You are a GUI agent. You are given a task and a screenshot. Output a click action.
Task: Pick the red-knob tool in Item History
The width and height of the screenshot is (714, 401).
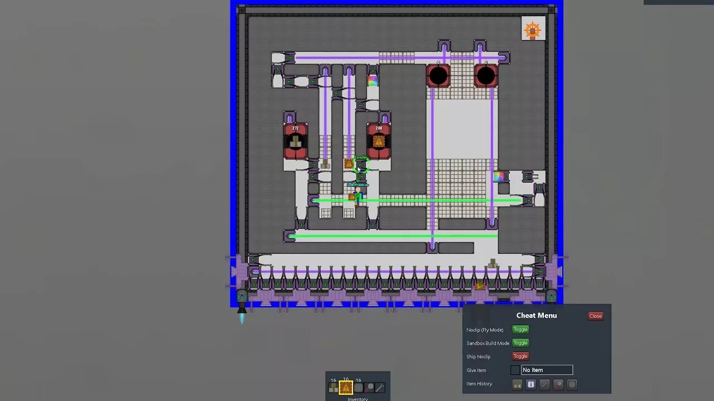pyautogui.click(x=558, y=384)
